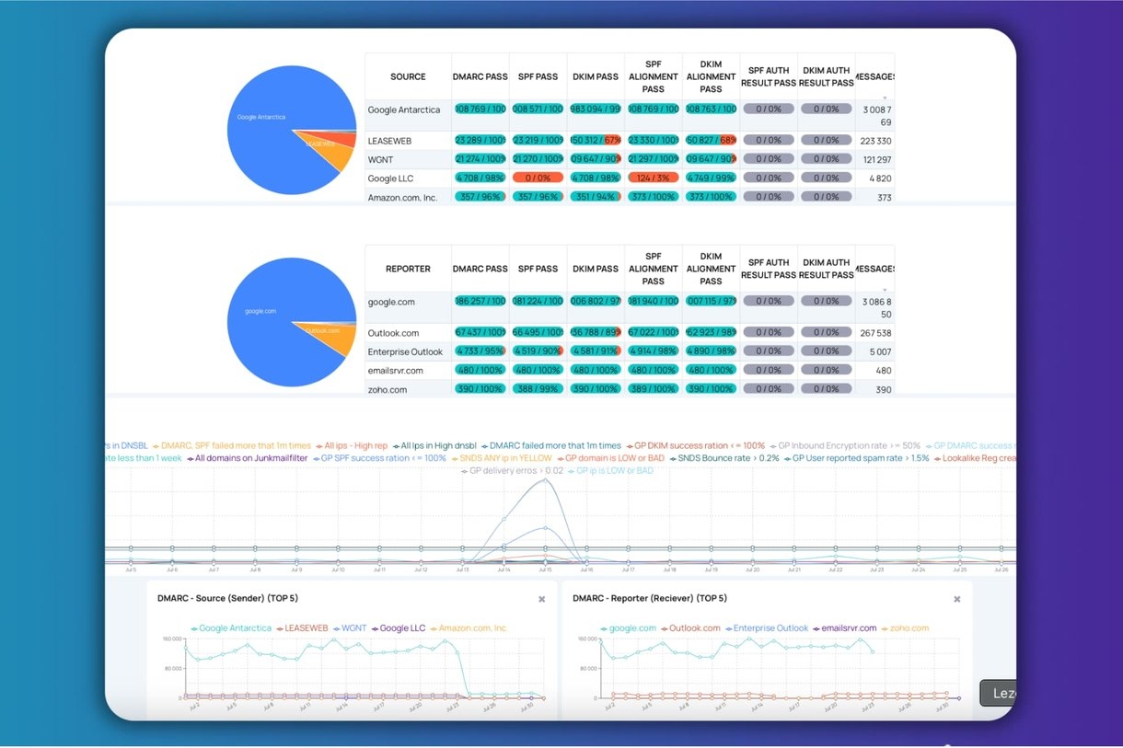Select the emailsrvr.com row in REPORTER table
Screen dimensions: 1123x748
coord(396,371)
